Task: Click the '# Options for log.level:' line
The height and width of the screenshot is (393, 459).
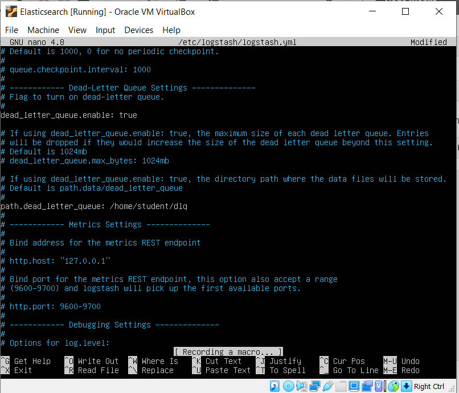Action: click(x=55, y=343)
